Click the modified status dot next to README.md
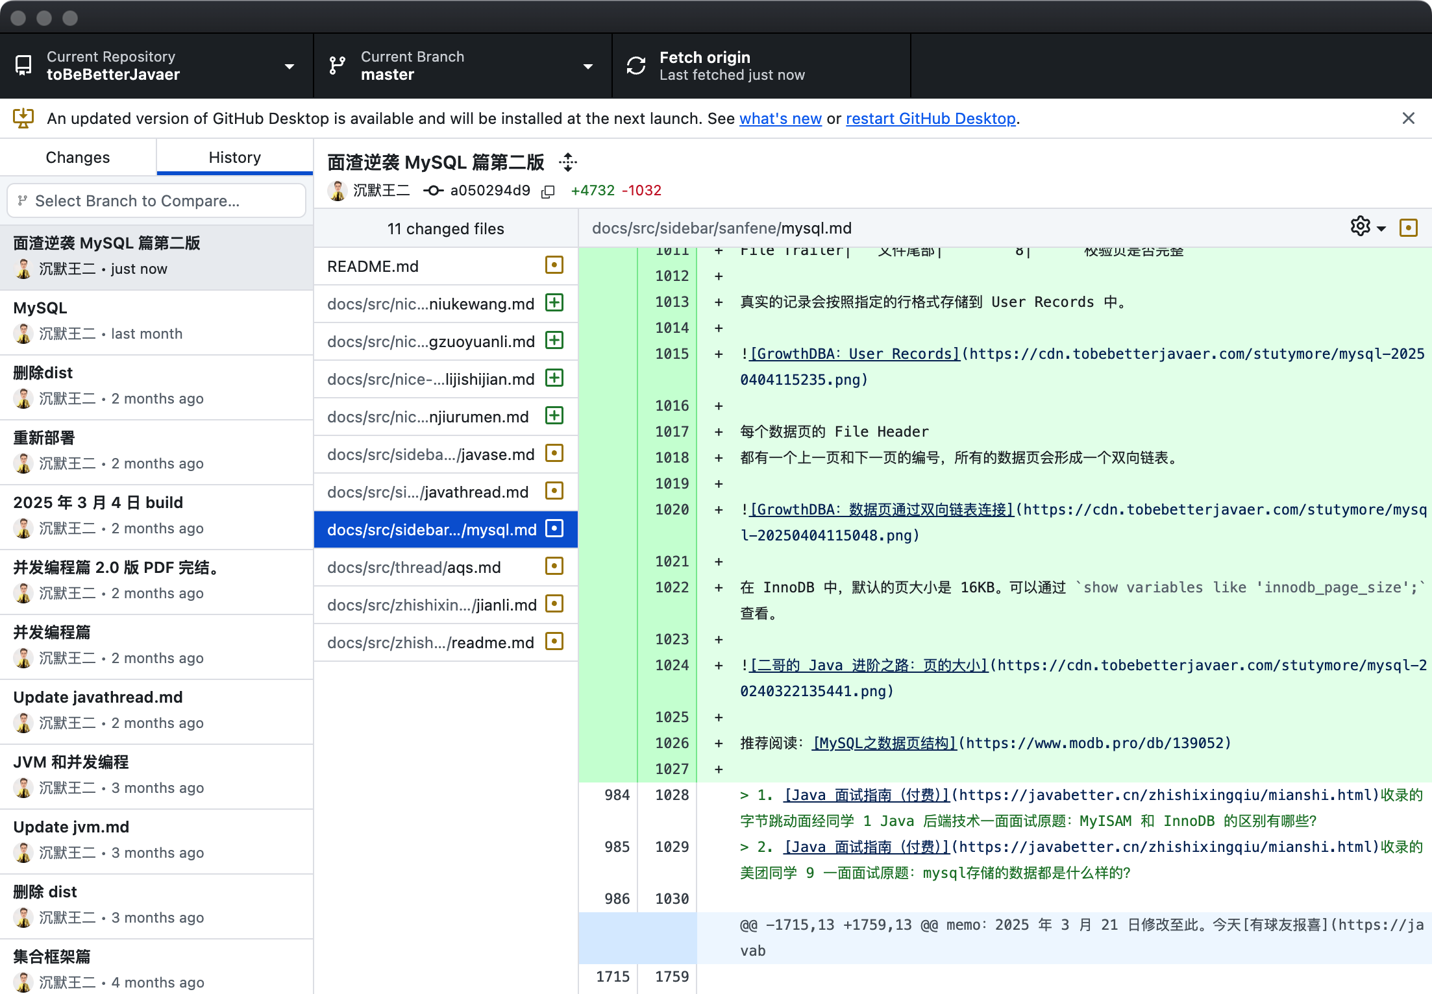This screenshot has width=1432, height=994. (x=554, y=265)
